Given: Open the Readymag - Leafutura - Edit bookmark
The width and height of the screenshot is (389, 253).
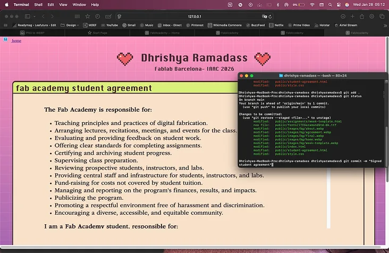Looking at the screenshot, I should 35,25.
